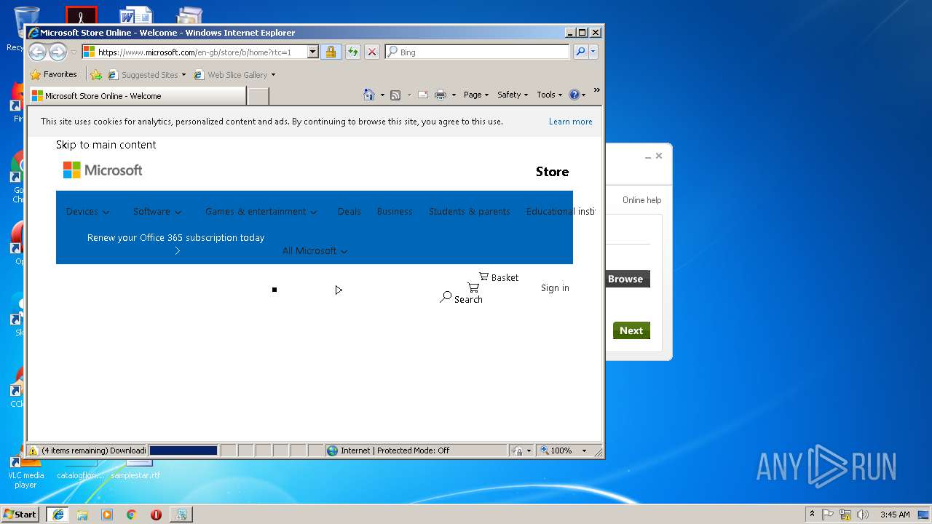Image resolution: width=932 pixels, height=524 pixels.
Task: Expand the address bar URL history dropdown
Action: tap(312, 52)
